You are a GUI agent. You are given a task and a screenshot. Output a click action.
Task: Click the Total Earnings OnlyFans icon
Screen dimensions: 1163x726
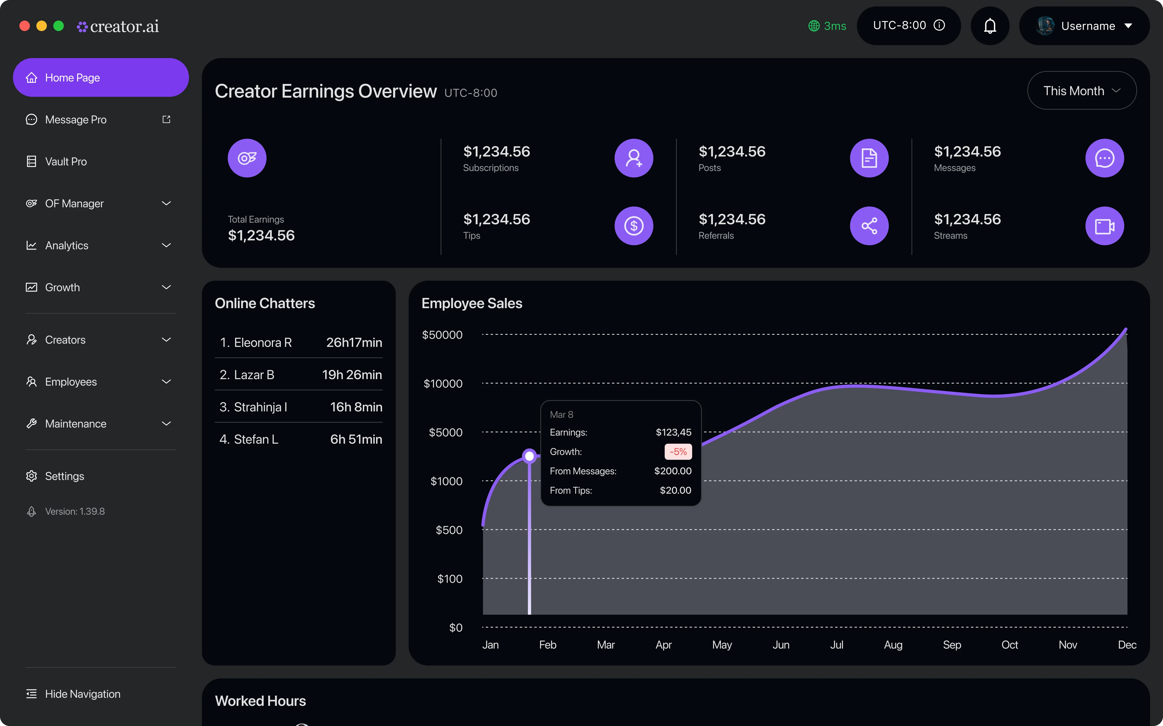coord(247,158)
